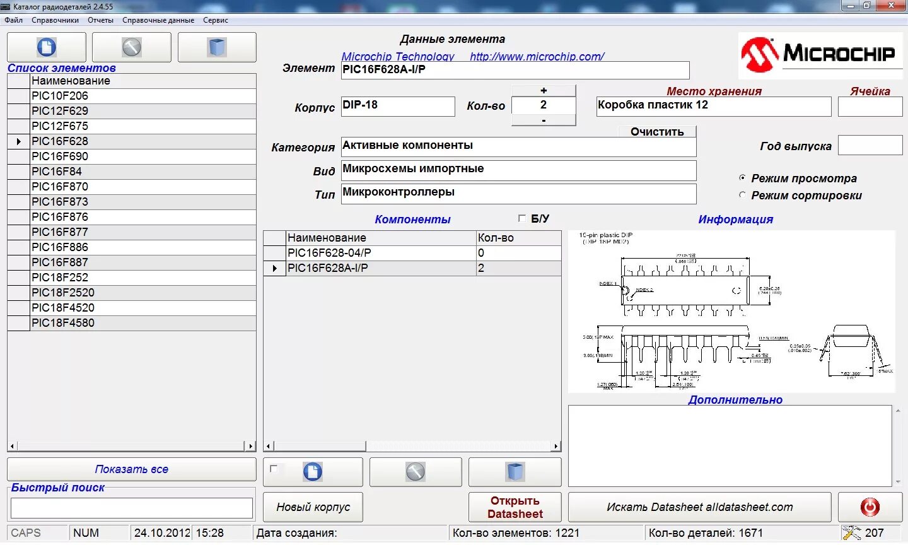Click the new component document icon below Компоненты

coord(313,472)
